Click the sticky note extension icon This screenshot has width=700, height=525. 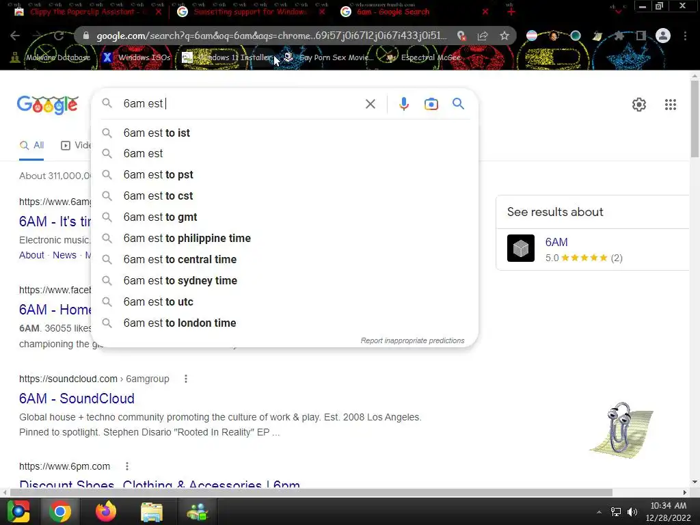(x=597, y=36)
